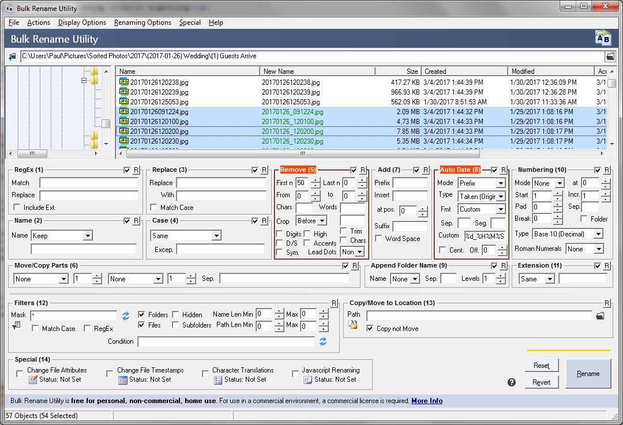This screenshot has height=425, width=623.
Task: Click the browse folder icon right of path box
Action: click(610, 57)
